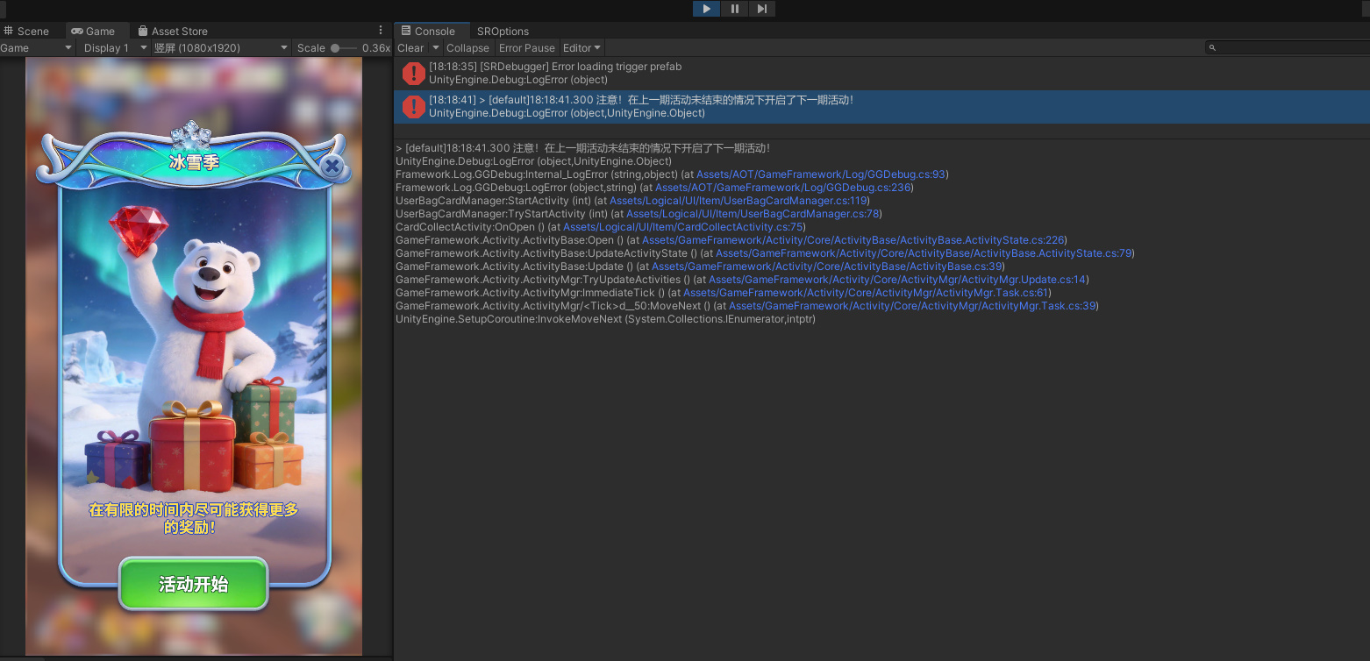Screen dimensions: 1370x661
Task: Click the Step frame button
Action: point(761,9)
